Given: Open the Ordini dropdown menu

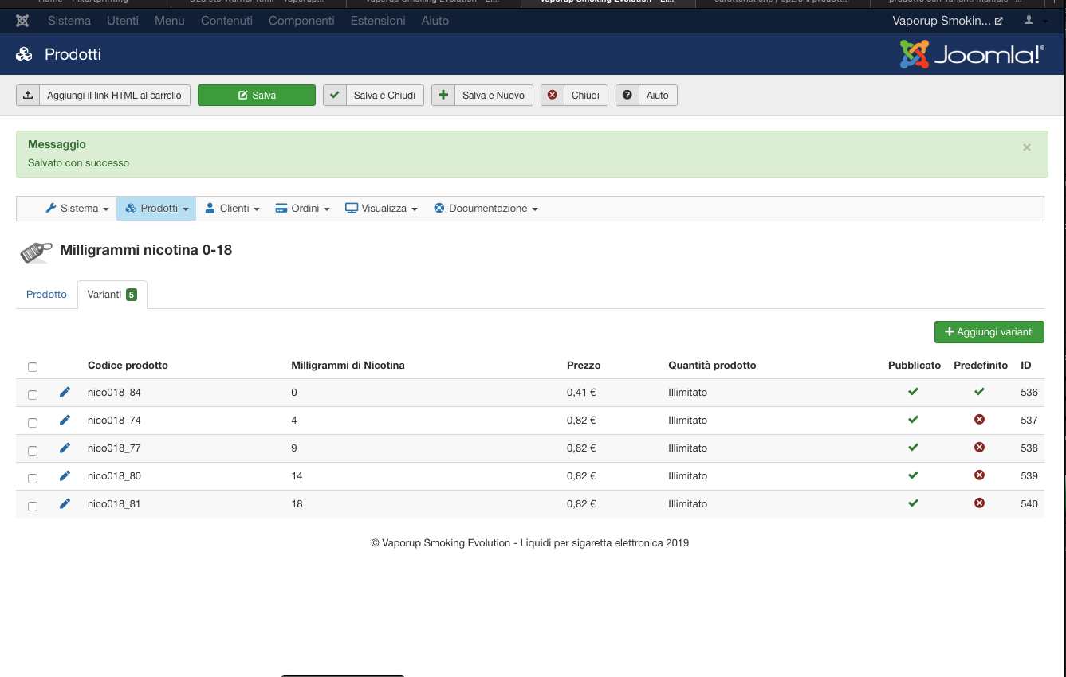Looking at the screenshot, I should pyautogui.click(x=303, y=209).
